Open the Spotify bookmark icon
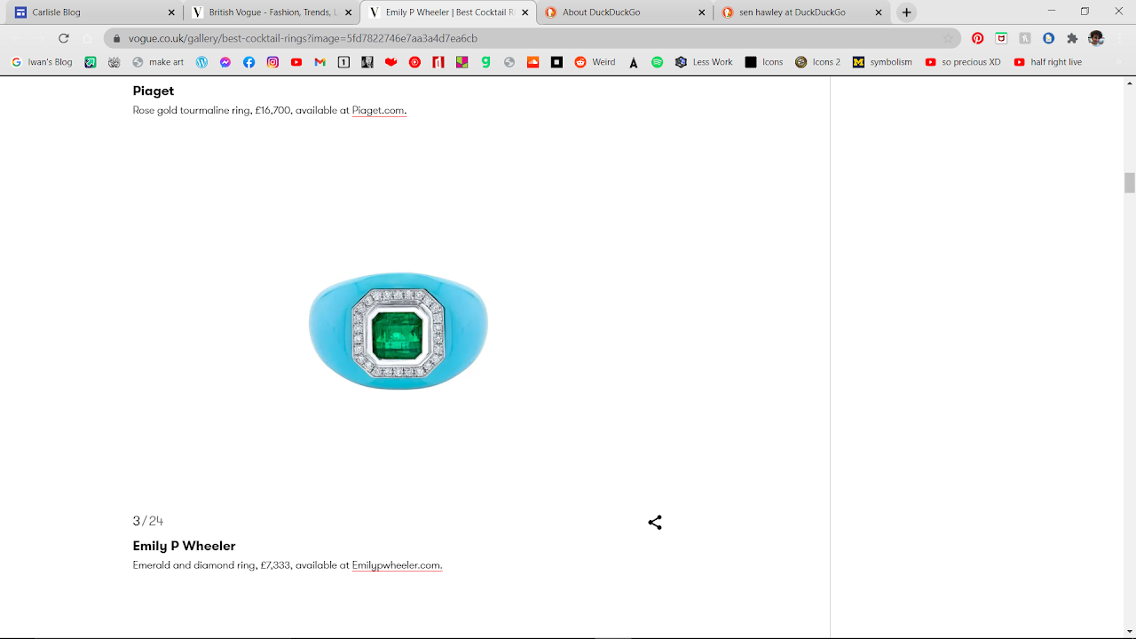1136x639 pixels. point(657,62)
